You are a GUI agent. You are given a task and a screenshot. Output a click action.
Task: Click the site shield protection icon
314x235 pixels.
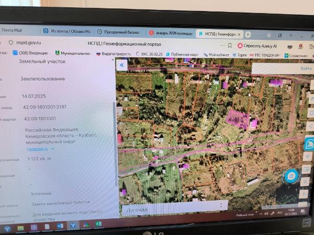(11, 42)
